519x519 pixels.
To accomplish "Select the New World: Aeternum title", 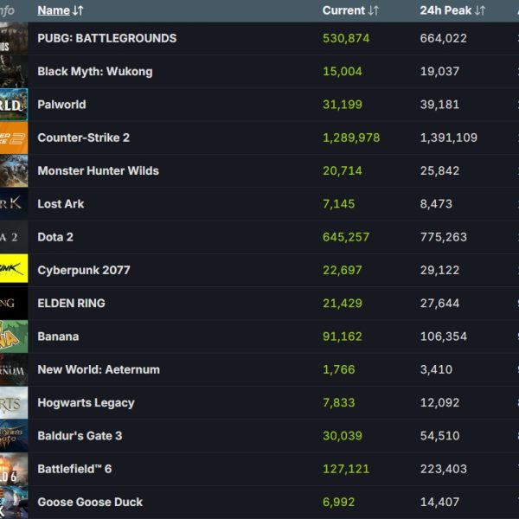I will tap(98, 369).
